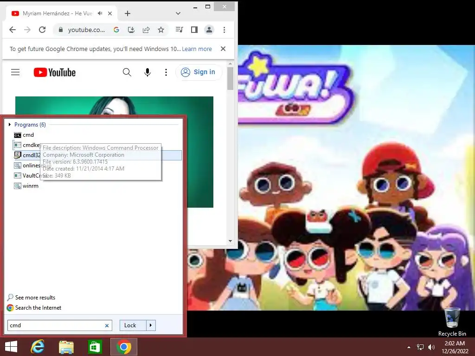Go back in Chrome

click(13, 30)
